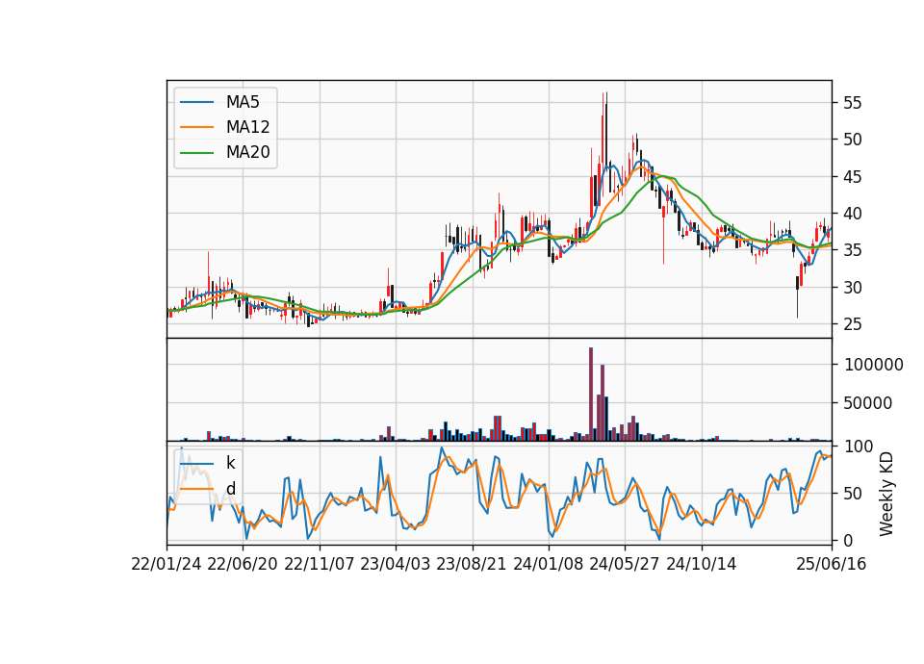Click the 100000 volume axis label
The width and height of the screenshot is (924, 664).
[x=874, y=365]
